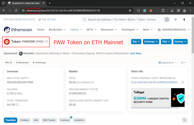Viewport: 194px width, 125px height.
Task: Click the slash shortcut key in search bar
Action: pyautogui.click(x=167, y=20)
